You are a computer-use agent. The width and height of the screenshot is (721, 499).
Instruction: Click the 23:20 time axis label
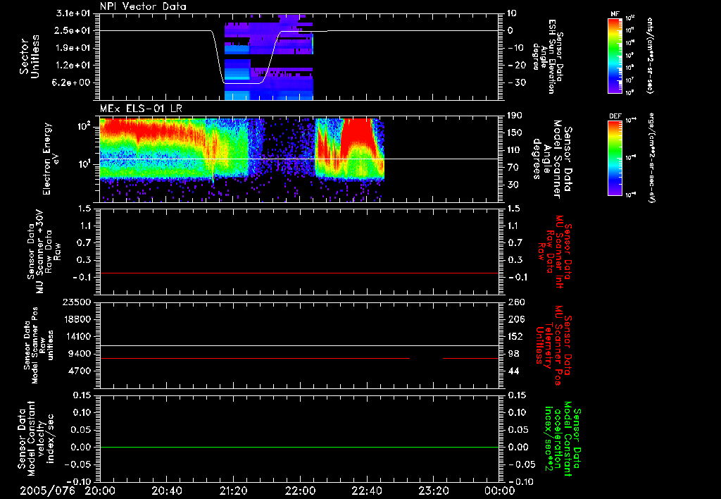[x=434, y=490]
